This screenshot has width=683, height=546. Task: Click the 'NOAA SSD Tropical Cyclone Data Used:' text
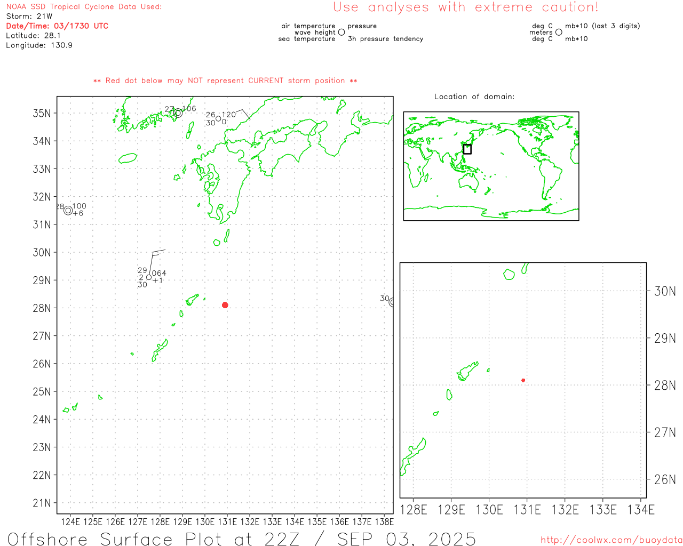(x=84, y=7)
